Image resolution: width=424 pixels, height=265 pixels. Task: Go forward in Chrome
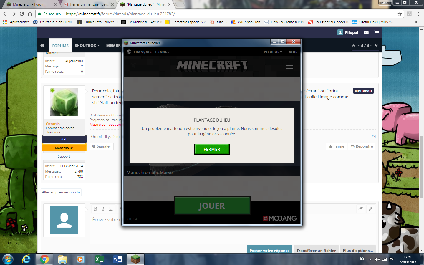14,14
